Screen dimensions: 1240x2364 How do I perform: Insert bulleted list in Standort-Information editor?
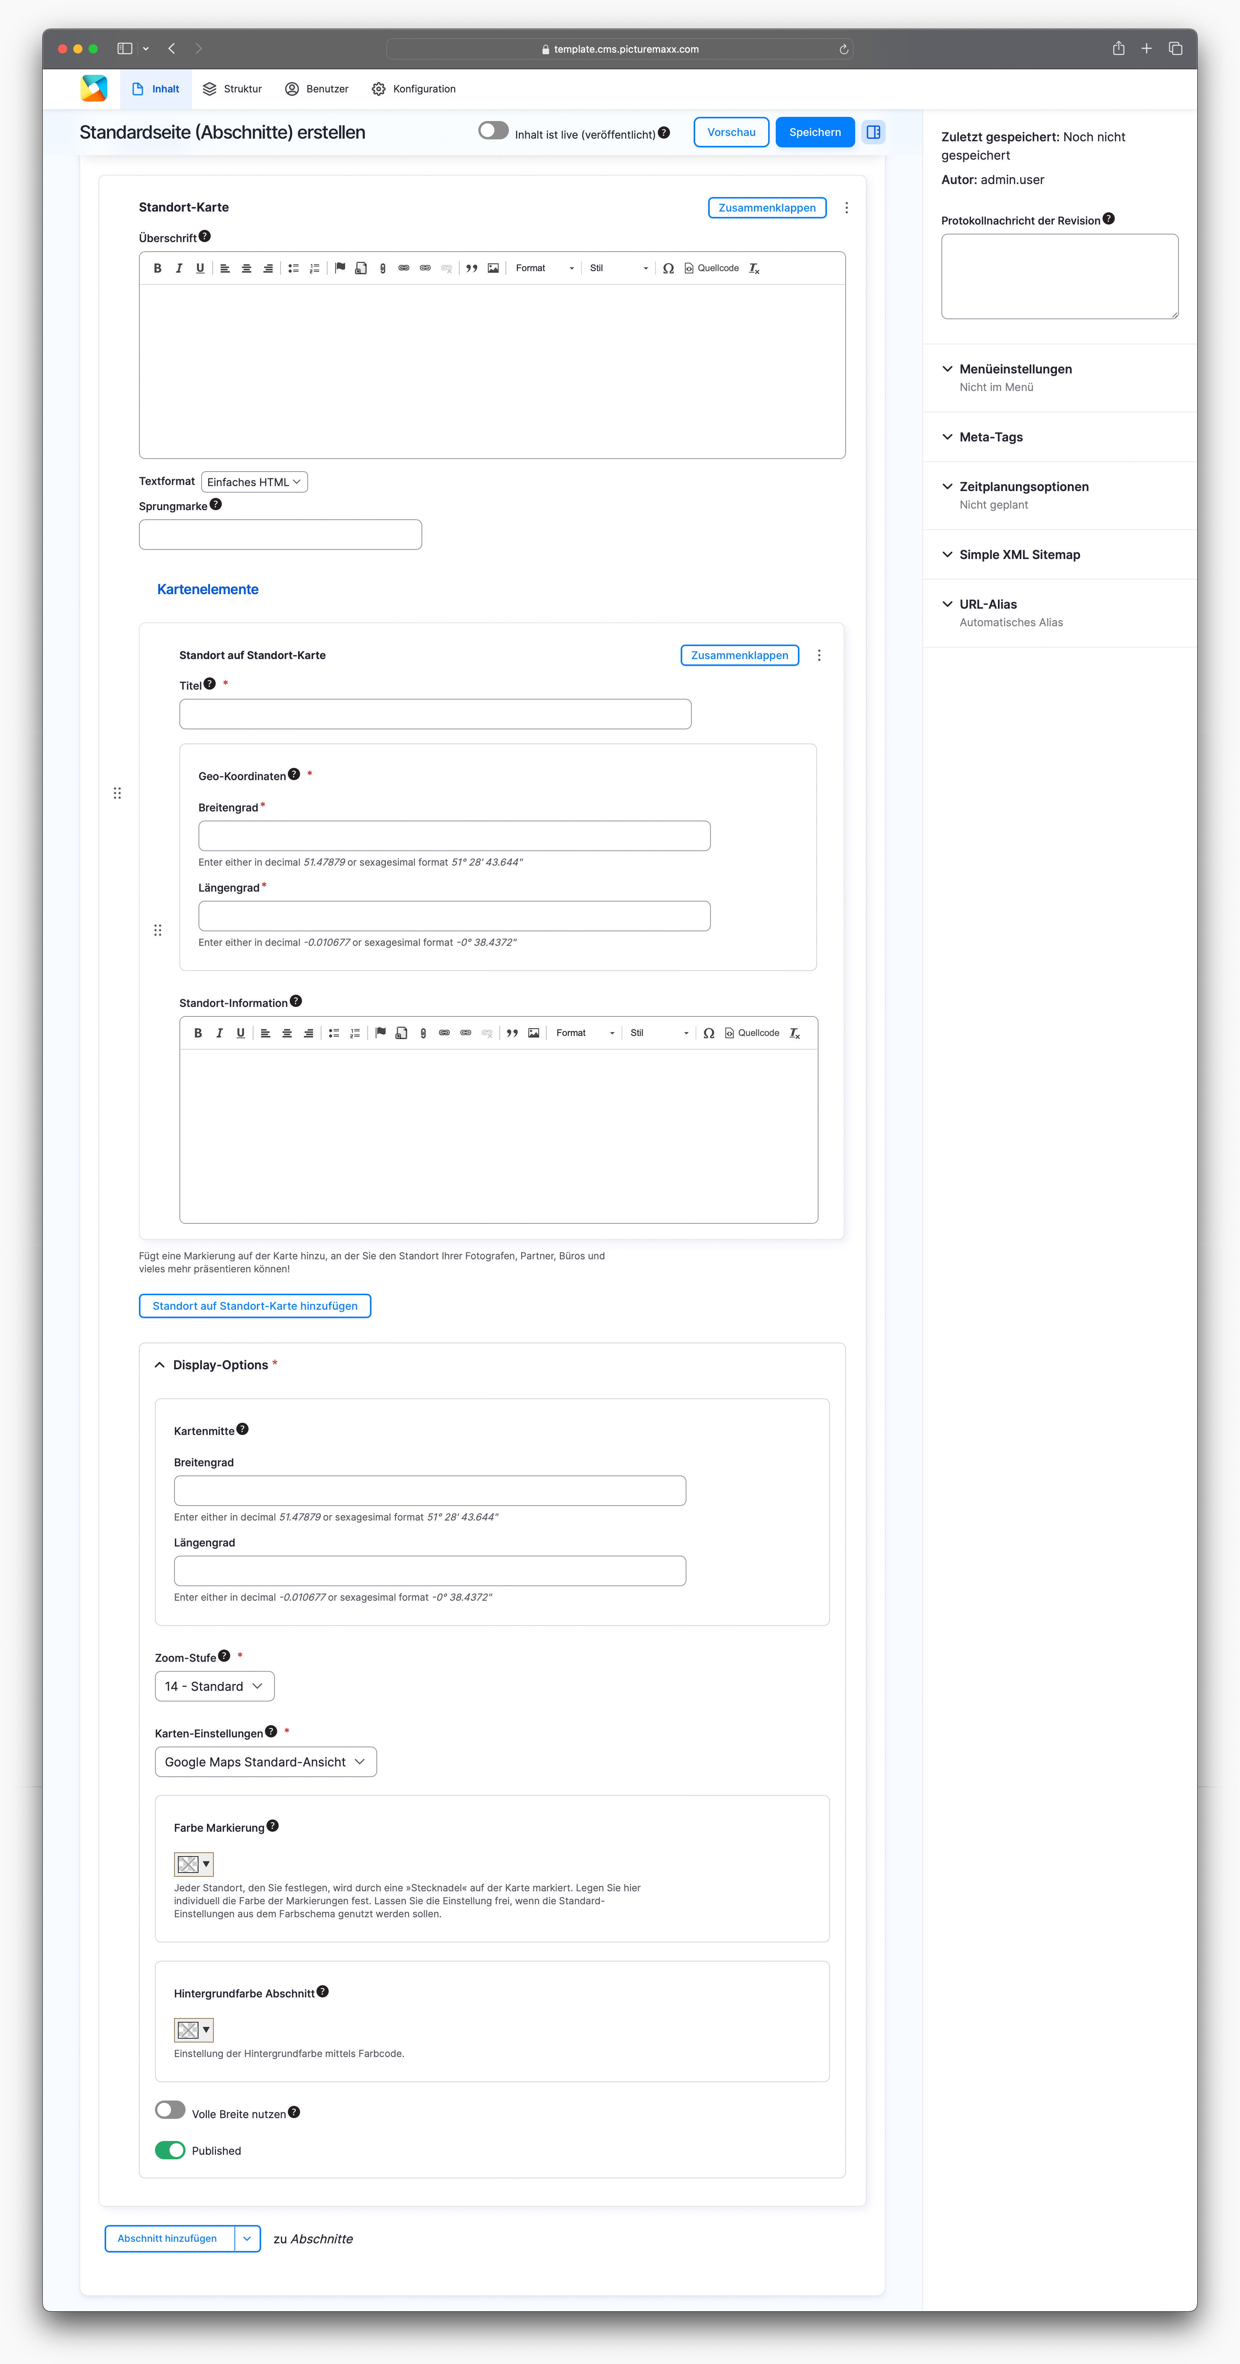pyautogui.click(x=334, y=1033)
